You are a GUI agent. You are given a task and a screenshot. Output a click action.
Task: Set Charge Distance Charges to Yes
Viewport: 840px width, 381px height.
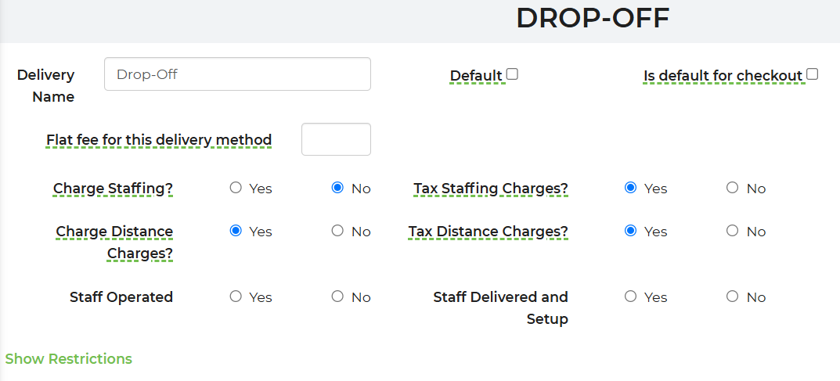click(236, 231)
